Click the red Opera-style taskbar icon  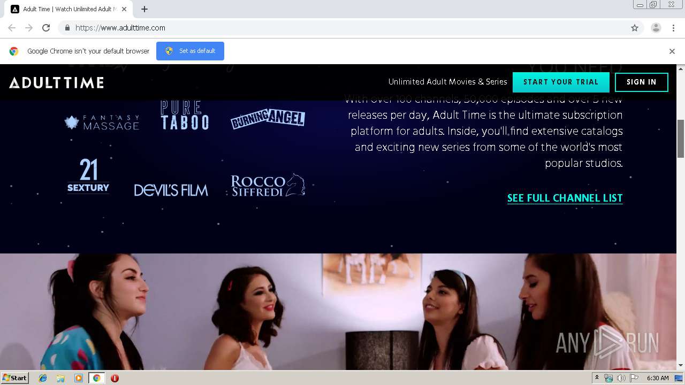click(115, 378)
